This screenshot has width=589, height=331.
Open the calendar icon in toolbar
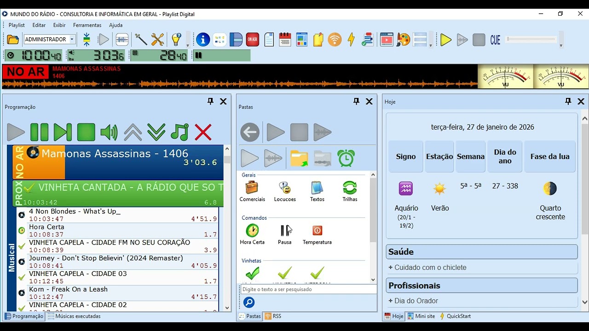(x=285, y=40)
